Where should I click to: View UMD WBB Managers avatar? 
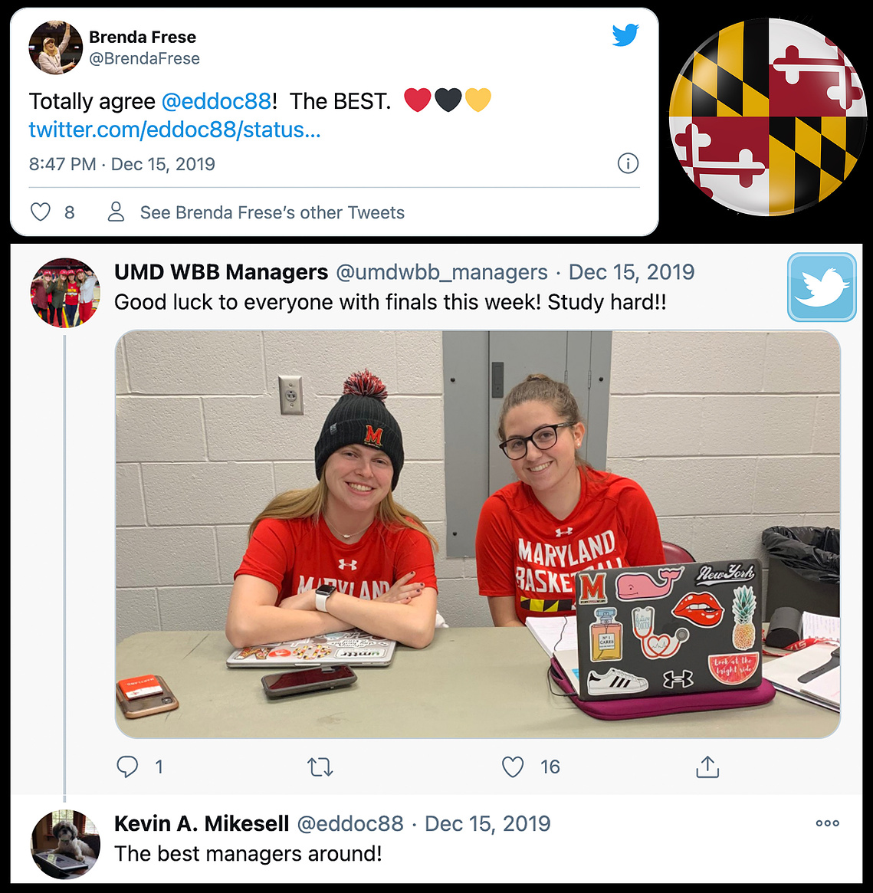(x=65, y=293)
